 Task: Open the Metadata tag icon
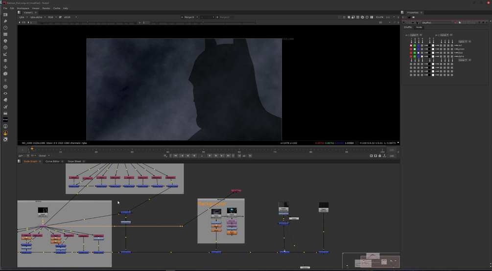[5, 100]
